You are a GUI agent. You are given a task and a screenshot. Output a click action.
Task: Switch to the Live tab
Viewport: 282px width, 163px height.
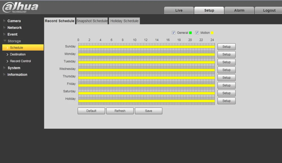click(x=179, y=10)
